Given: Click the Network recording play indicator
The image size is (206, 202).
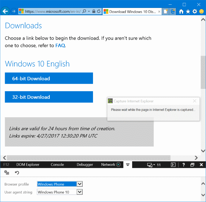Looking at the screenshot, I should pyautogui.click(x=118, y=164).
